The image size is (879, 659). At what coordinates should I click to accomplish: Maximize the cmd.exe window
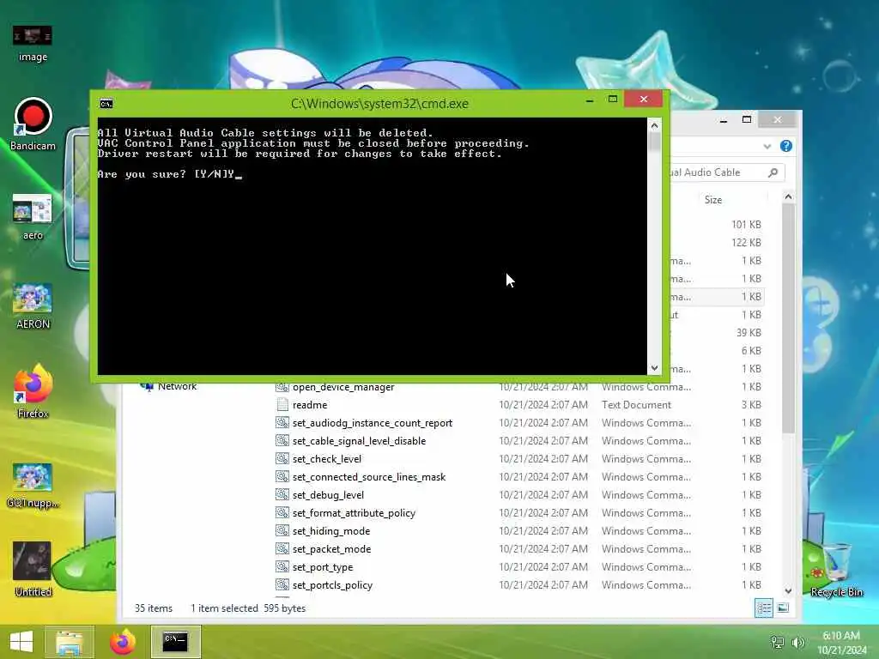pyautogui.click(x=613, y=100)
